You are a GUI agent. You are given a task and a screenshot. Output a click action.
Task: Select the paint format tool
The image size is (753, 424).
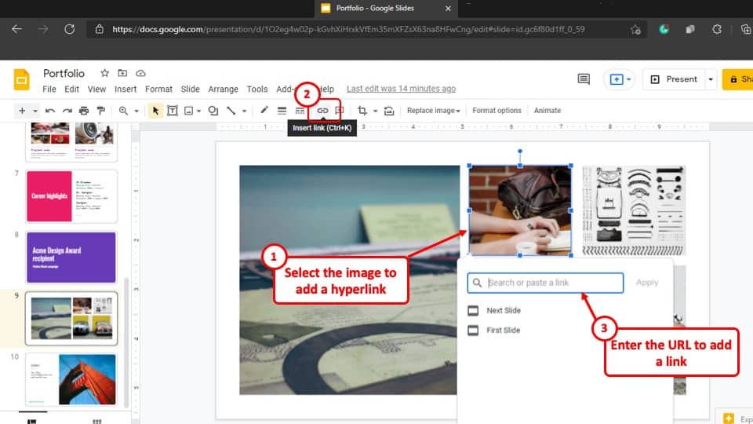coord(101,111)
